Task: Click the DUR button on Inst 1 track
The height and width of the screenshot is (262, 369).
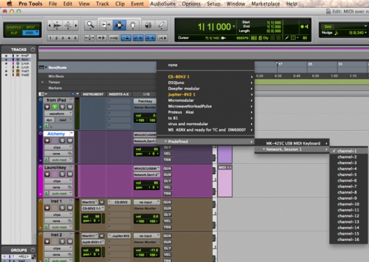Action: tap(168, 208)
